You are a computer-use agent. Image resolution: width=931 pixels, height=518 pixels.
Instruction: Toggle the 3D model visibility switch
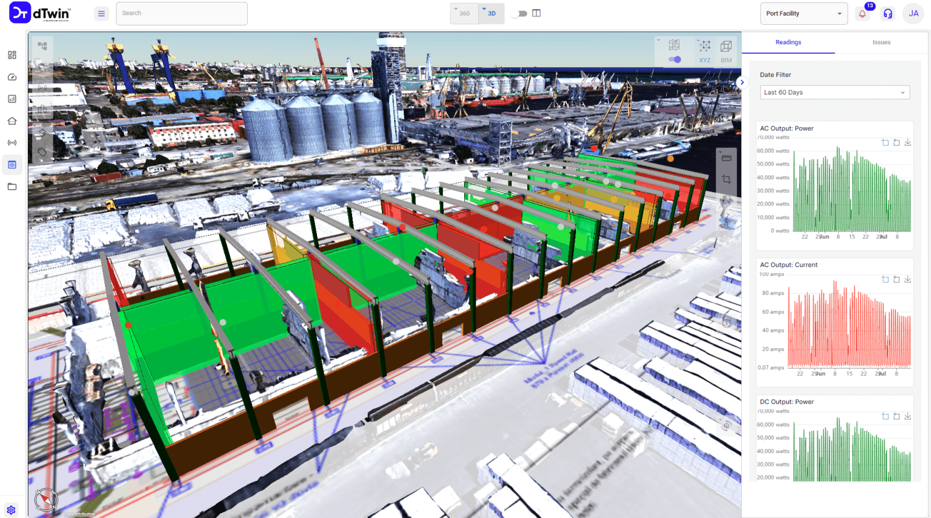(675, 59)
